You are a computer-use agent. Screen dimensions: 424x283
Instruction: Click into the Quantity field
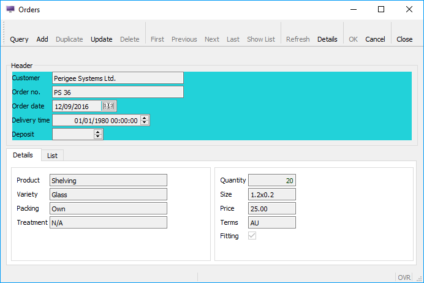[272, 181]
